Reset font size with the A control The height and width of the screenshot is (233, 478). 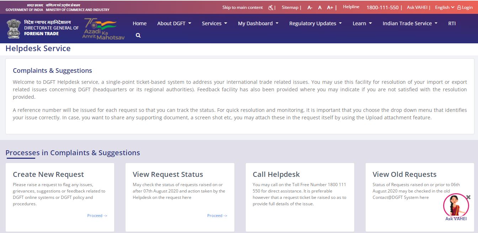[x=320, y=7]
